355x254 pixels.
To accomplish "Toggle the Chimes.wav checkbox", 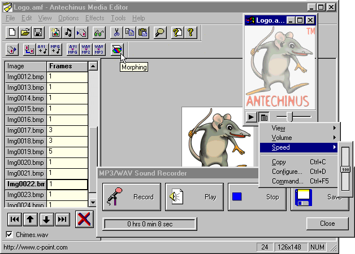I will 9,234.
